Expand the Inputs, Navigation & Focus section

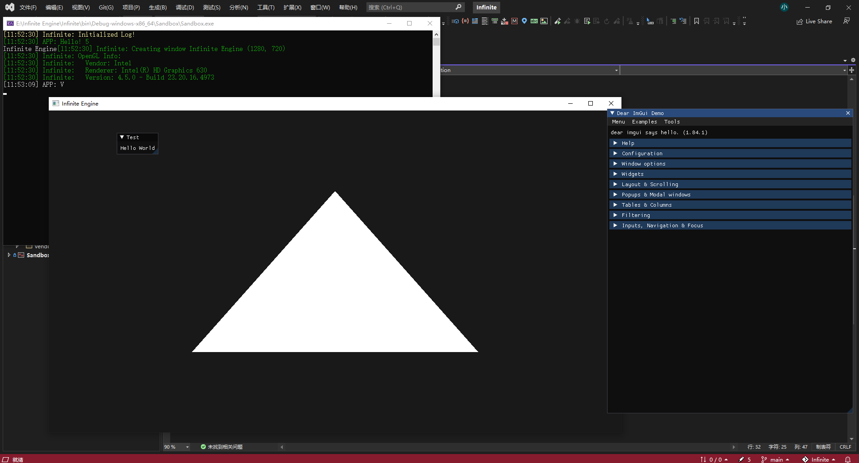pyautogui.click(x=730, y=225)
